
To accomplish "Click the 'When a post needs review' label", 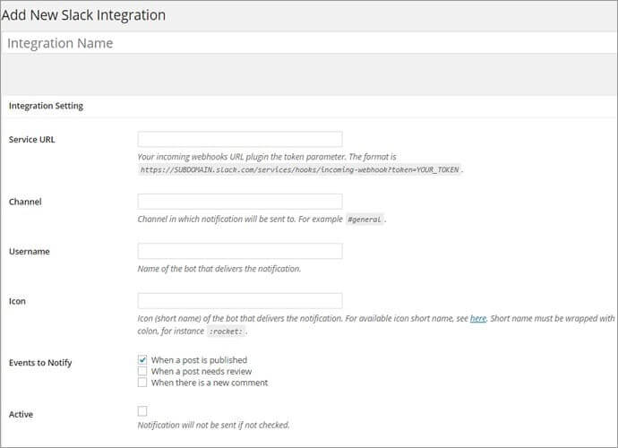I will (202, 372).
